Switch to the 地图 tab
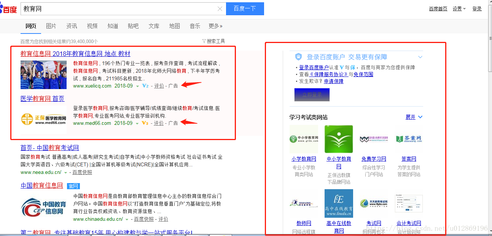492x236 pixels. [x=175, y=26]
